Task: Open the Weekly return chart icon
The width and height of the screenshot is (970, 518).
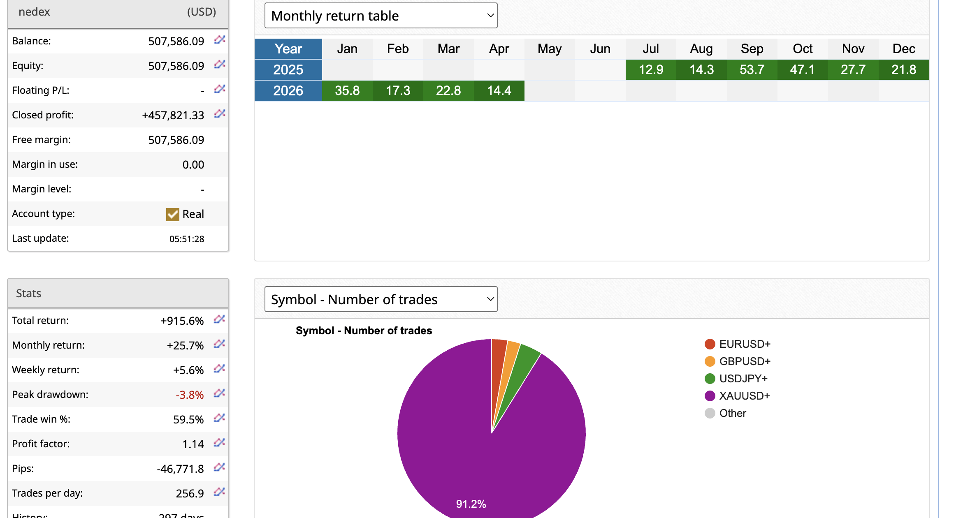Action: click(x=219, y=369)
